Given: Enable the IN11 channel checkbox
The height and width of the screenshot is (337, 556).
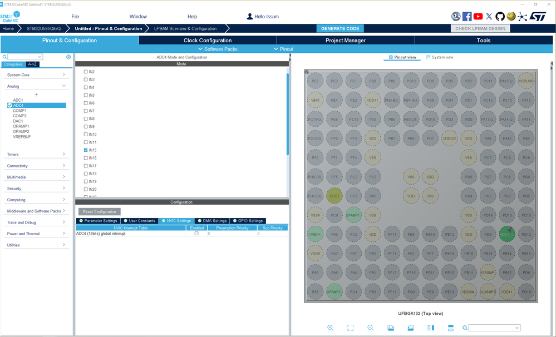Looking at the screenshot, I should click(x=86, y=142).
